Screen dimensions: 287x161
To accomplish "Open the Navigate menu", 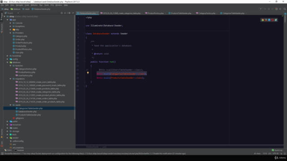I will pyautogui.click(x=19, y=5).
